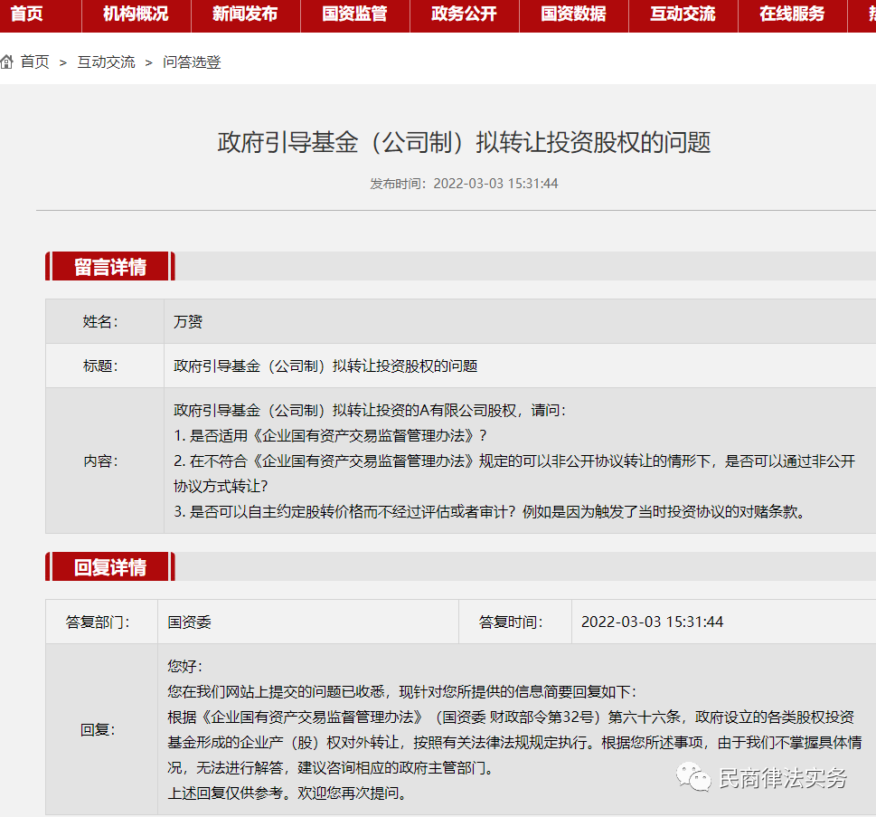Click the 答复部门 label cell
The width and height of the screenshot is (876, 817).
(101, 622)
